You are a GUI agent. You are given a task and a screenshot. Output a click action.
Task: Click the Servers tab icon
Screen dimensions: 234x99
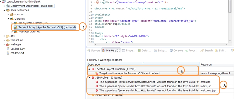(89, 51)
